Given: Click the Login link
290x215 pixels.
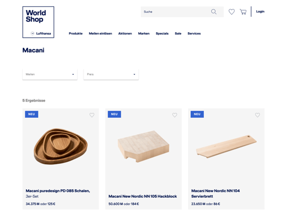Looking at the screenshot, I should point(260,11).
